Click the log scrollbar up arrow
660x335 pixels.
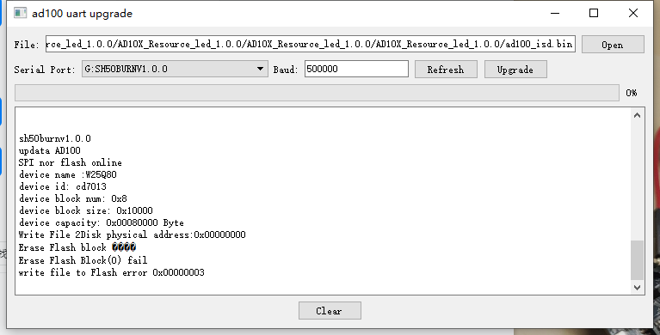tap(637, 115)
